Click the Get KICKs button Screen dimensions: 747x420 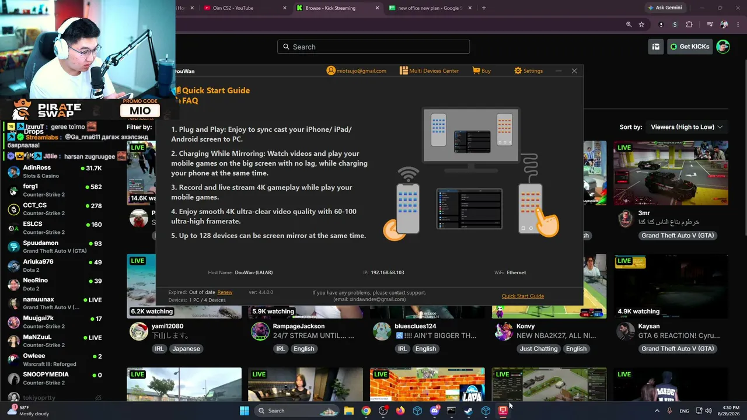click(x=689, y=47)
